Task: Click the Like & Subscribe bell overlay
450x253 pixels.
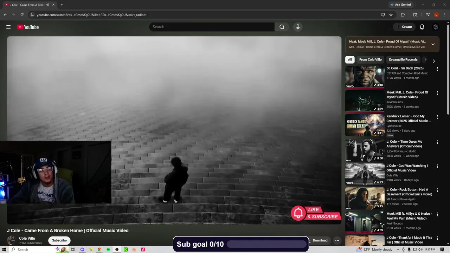Action: point(298,213)
